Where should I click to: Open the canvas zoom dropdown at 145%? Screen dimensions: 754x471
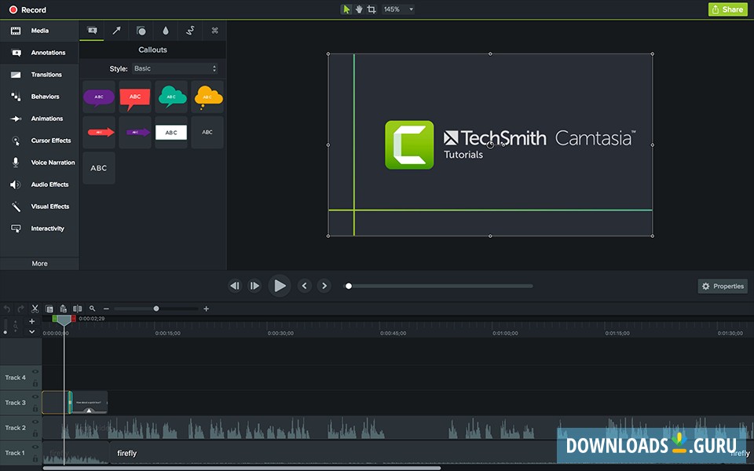[x=397, y=9]
